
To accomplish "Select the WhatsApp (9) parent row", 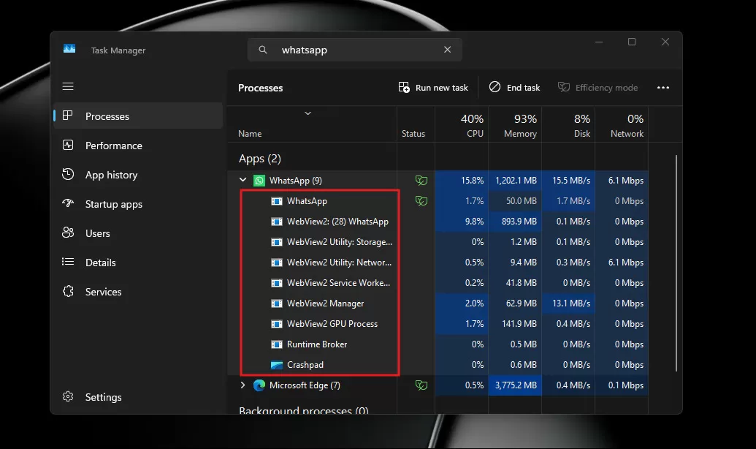I will point(438,181).
